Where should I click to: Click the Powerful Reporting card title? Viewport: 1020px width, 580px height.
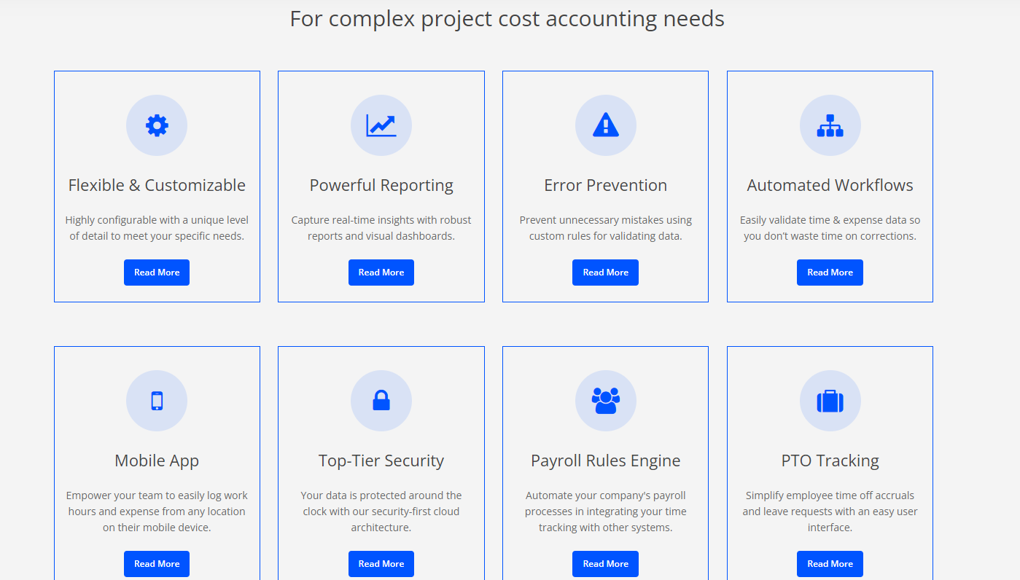[381, 185]
